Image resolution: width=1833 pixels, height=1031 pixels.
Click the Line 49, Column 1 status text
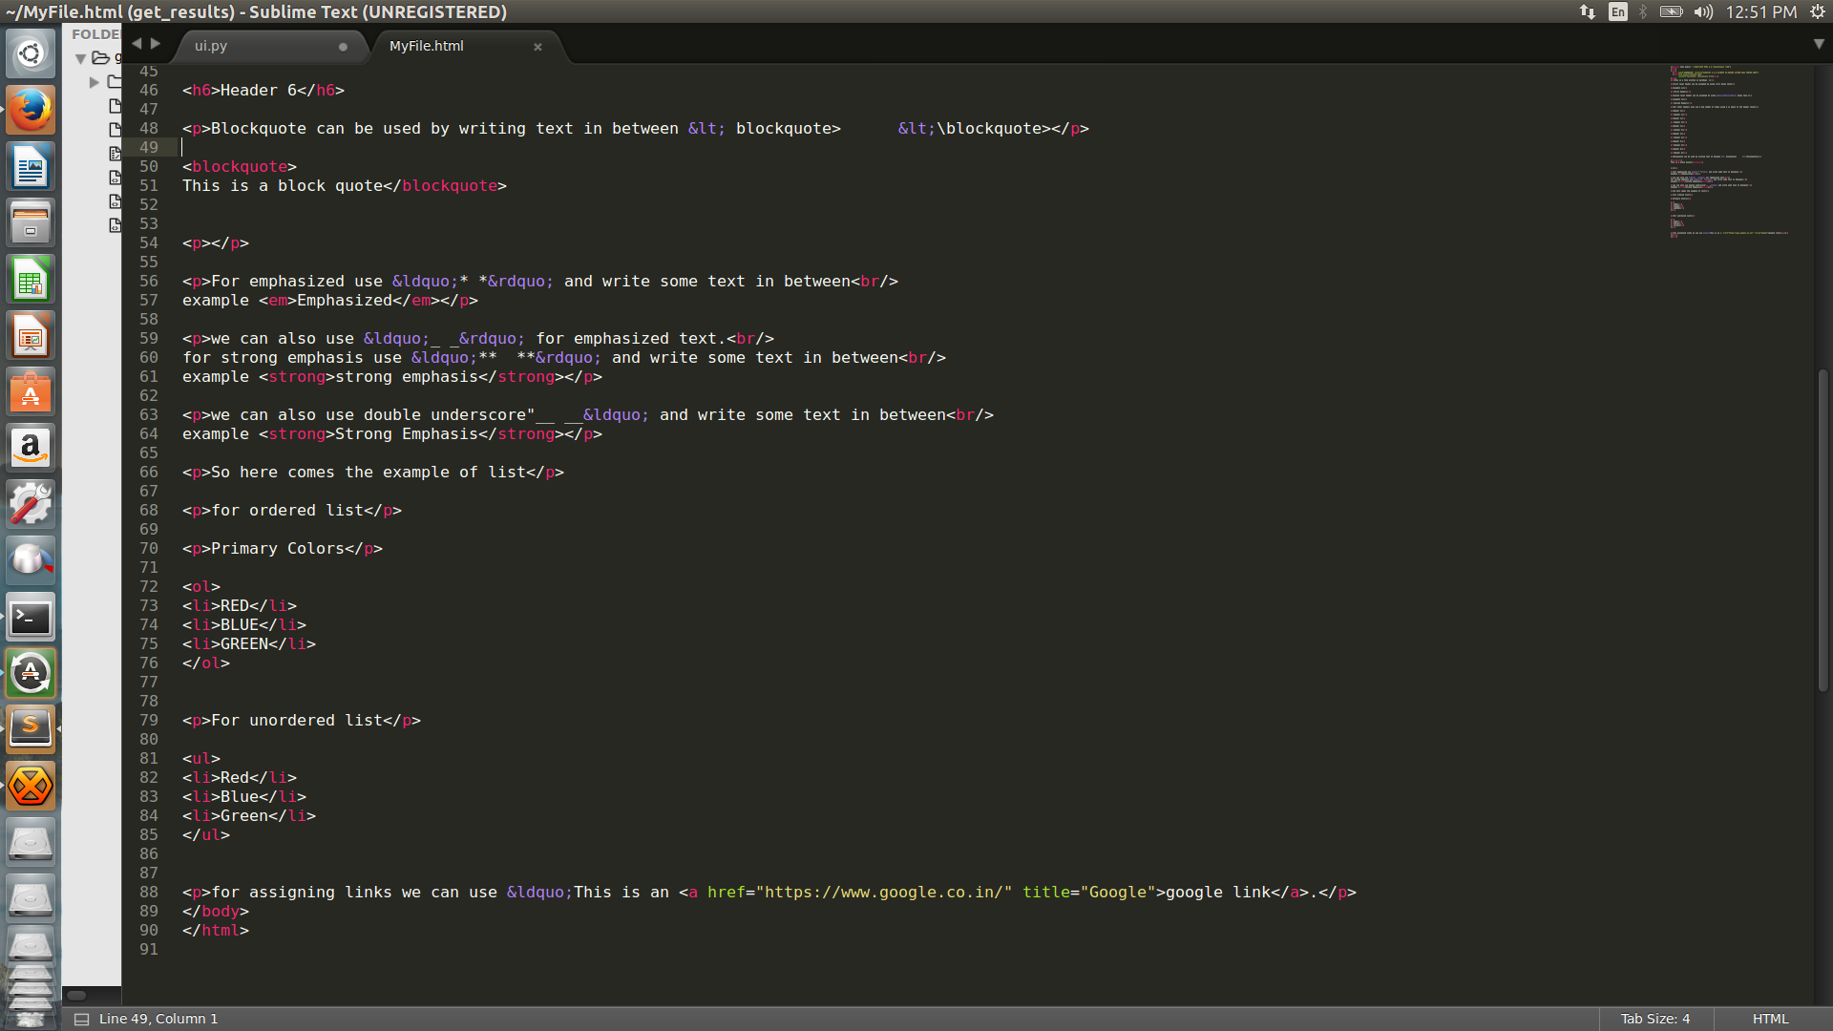(x=158, y=1019)
